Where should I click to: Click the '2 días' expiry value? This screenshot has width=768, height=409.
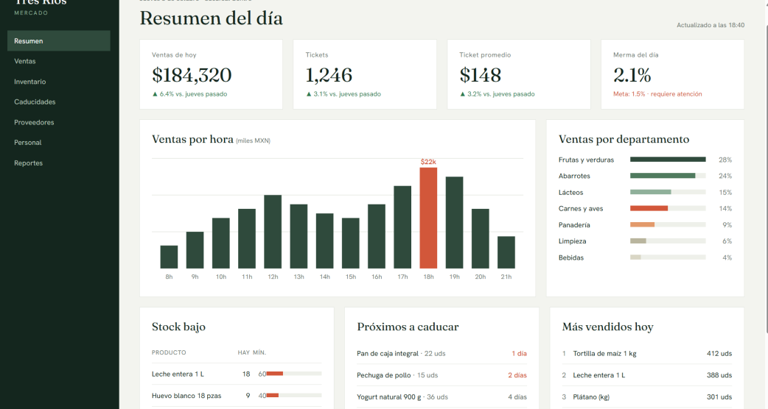(517, 375)
